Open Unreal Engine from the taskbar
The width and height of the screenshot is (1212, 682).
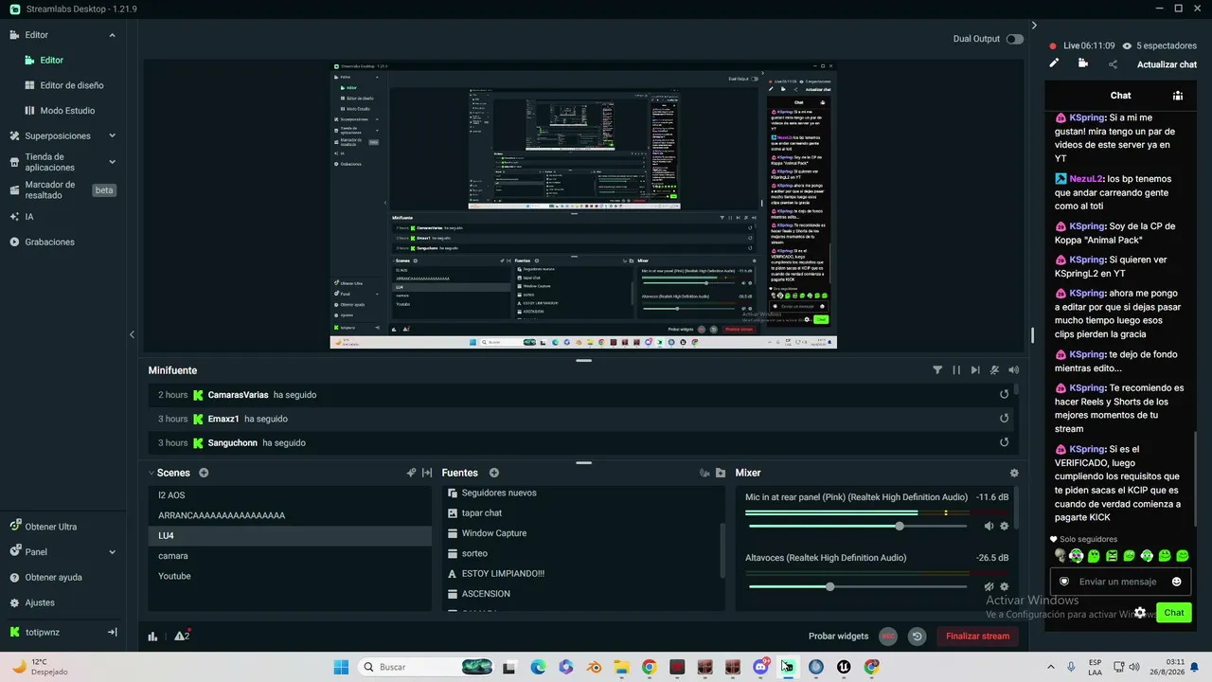[844, 667]
